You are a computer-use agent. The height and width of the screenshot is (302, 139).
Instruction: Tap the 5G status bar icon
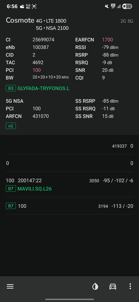tap(113, 6)
